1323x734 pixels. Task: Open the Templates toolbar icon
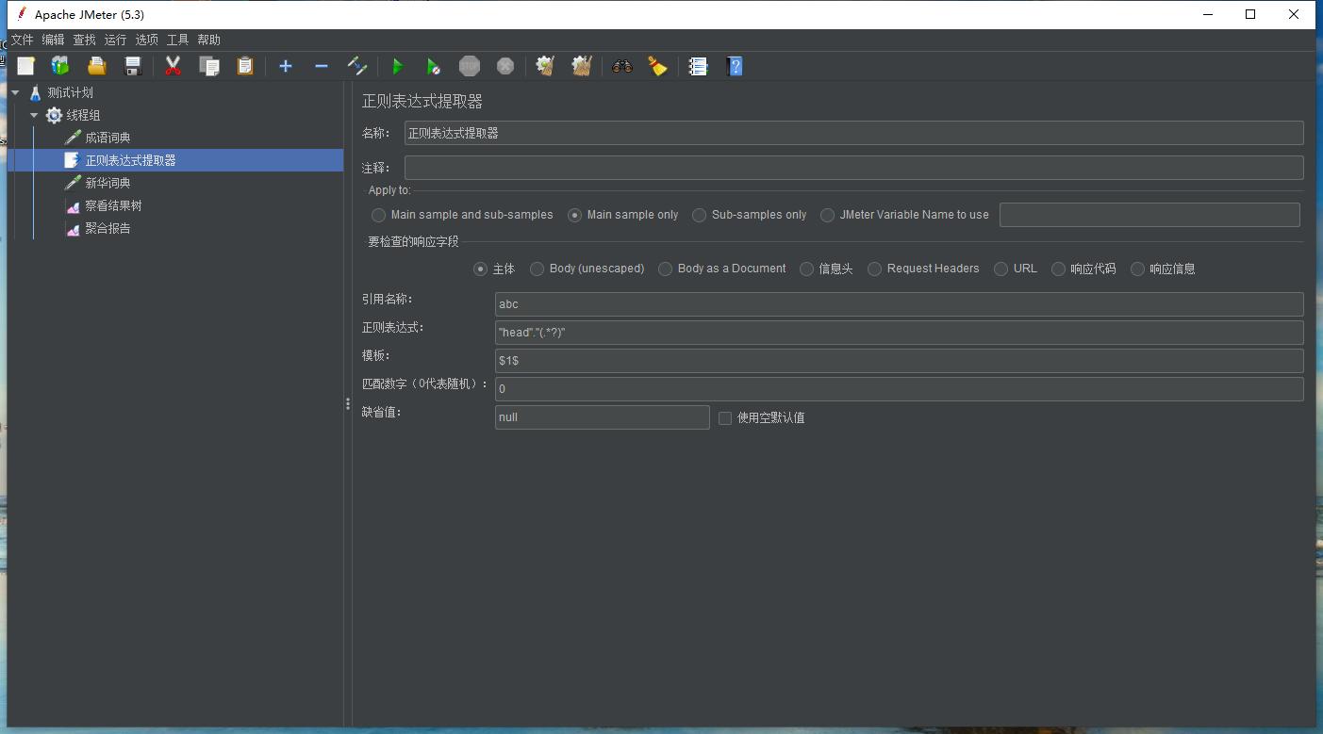coord(60,66)
